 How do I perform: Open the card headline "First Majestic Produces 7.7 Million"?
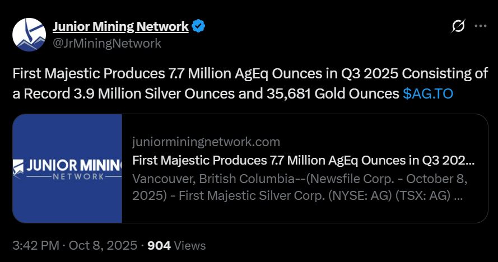[303, 160]
